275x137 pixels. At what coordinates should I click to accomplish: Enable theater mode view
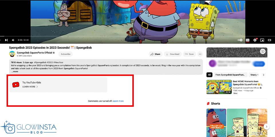[x=270, y=40]
